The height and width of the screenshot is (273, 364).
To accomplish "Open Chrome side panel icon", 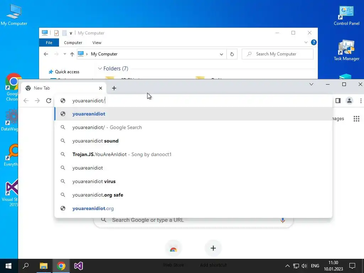I will tap(338, 101).
